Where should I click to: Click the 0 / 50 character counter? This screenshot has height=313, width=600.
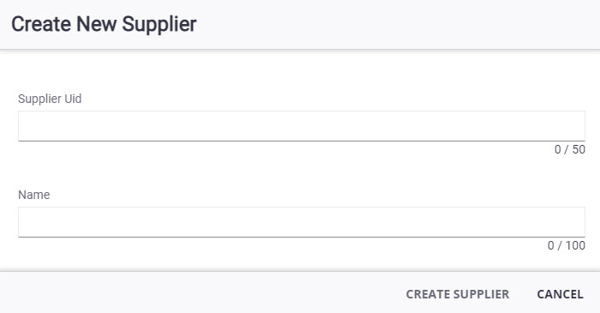click(570, 149)
